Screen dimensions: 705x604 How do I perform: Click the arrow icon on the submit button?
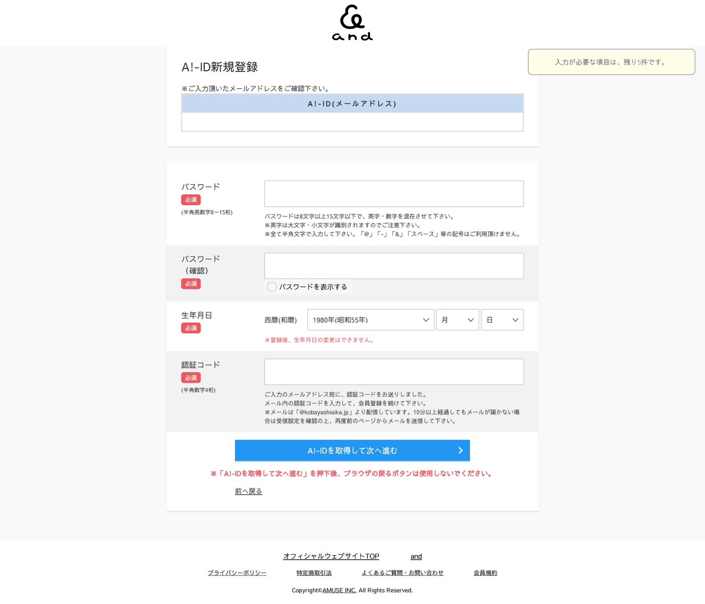(460, 450)
